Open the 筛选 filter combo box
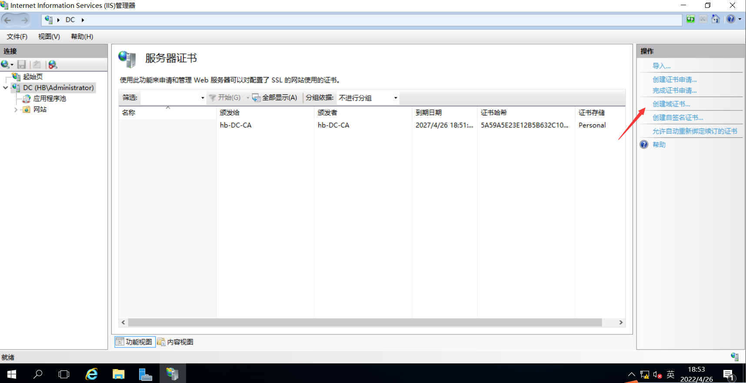Viewport: 746px width, 383px height. pyautogui.click(x=173, y=98)
